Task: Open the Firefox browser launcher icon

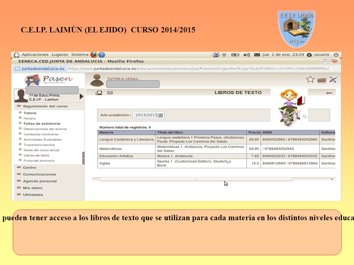Action: point(94,54)
